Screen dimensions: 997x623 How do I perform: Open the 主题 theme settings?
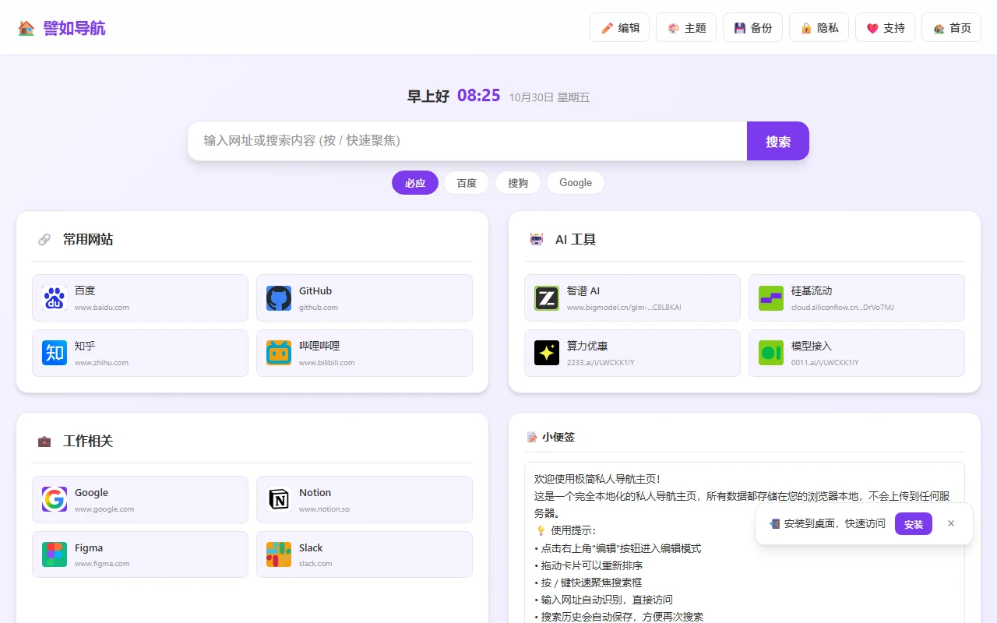coord(686,28)
